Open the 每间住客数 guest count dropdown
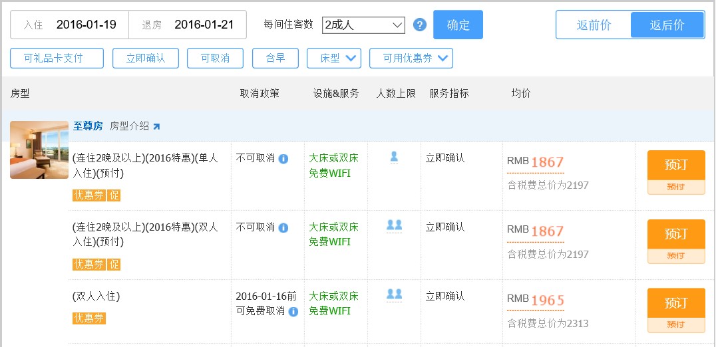 [x=363, y=25]
